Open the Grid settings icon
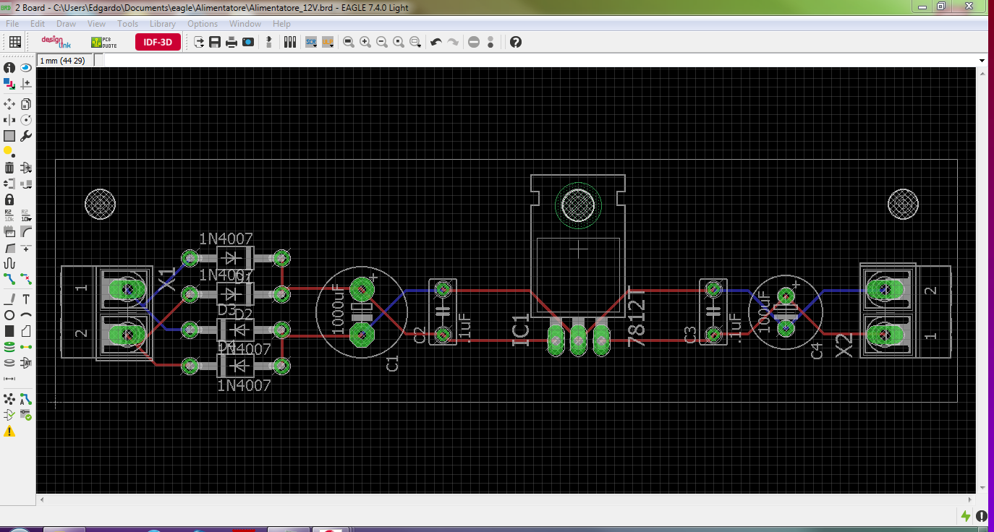Image resolution: width=994 pixels, height=532 pixels. 14,42
